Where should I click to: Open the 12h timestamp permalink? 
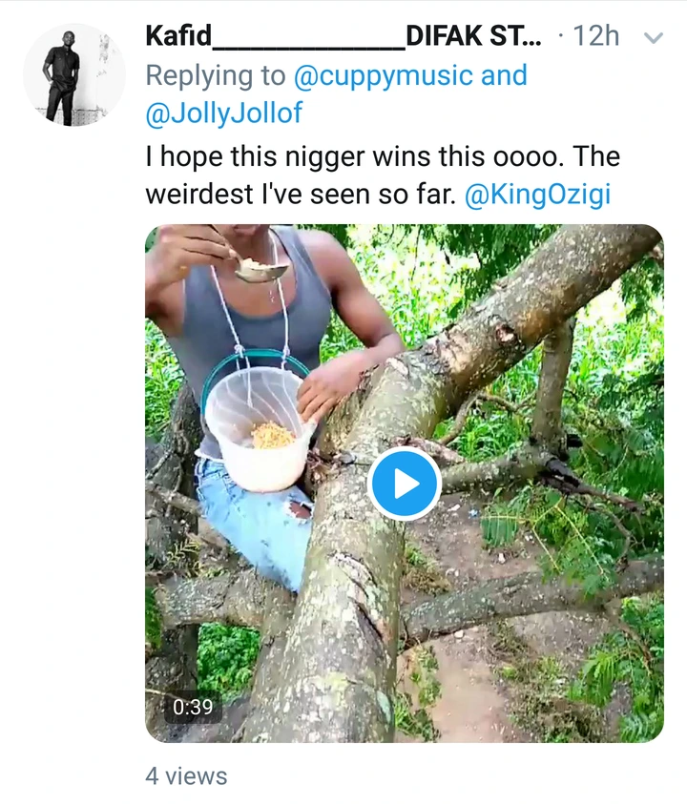point(596,37)
